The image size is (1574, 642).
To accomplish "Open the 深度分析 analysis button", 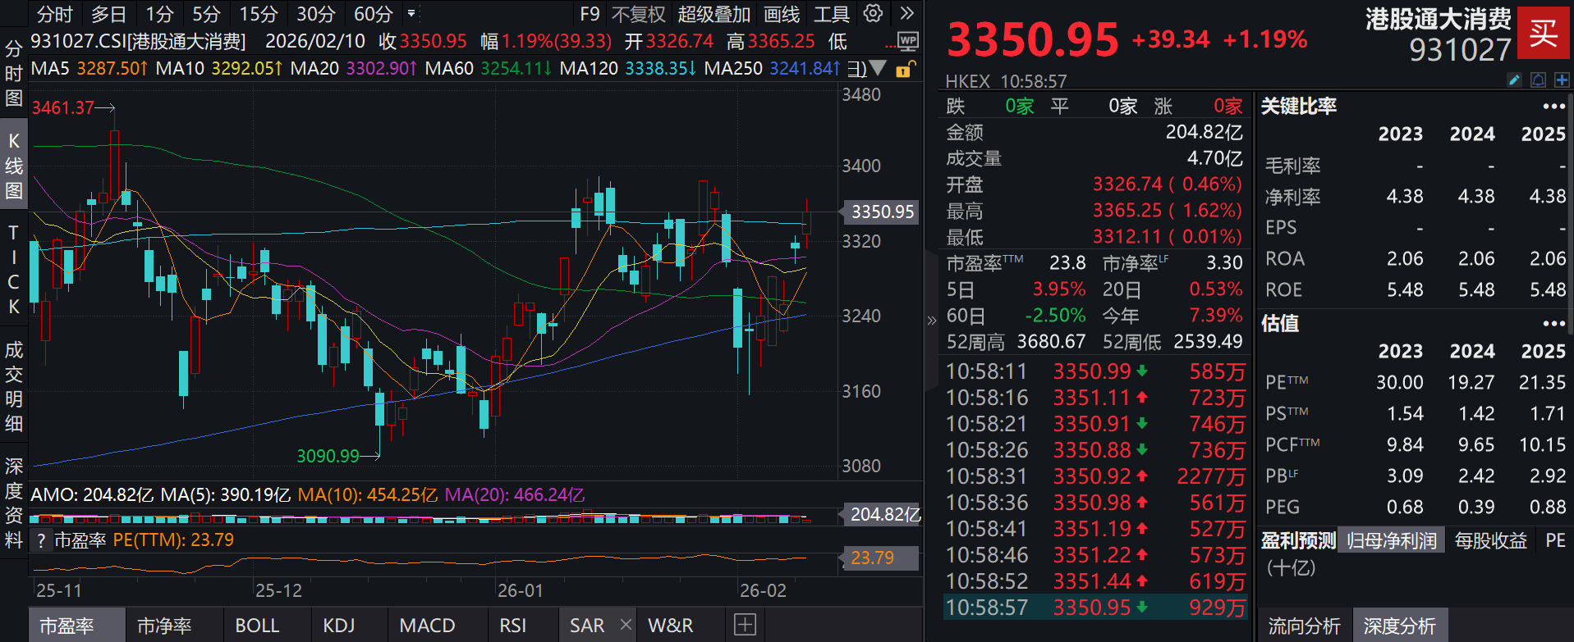I will tap(1399, 626).
